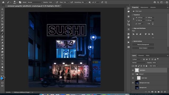
Task: Select the Magic Wand tool
Action: pyautogui.click(x=2, y=18)
